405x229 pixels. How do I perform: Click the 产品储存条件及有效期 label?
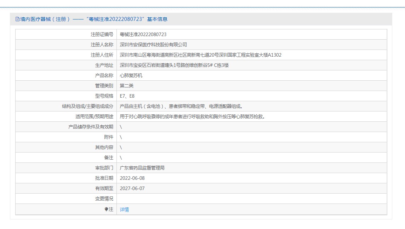click(x=91, y=127)
